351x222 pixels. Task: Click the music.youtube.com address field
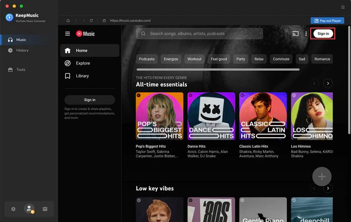tap(130, 20)
